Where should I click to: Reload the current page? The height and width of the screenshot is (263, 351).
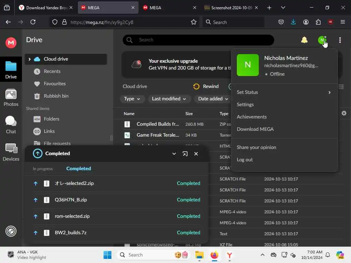33,22
